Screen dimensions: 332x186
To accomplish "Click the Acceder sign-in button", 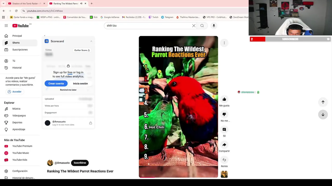I will click(15, 92).
